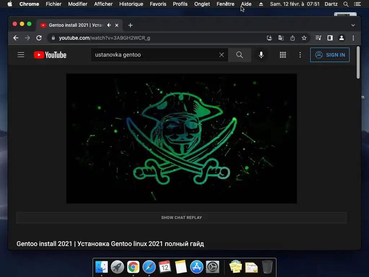This screenshot has height=277, width=369.
Task: Click the video title Gentoo install 2021
Action: point(110,244)
